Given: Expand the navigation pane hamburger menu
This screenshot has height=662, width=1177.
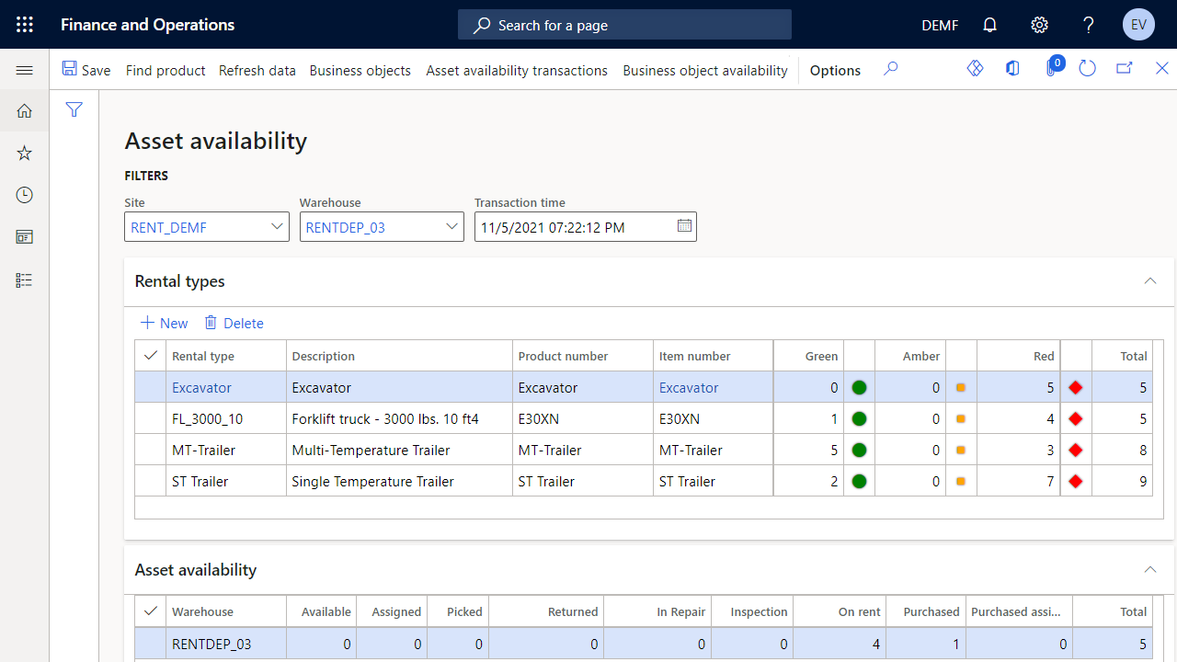Looking at the screenshot, I should pos(25,70).
